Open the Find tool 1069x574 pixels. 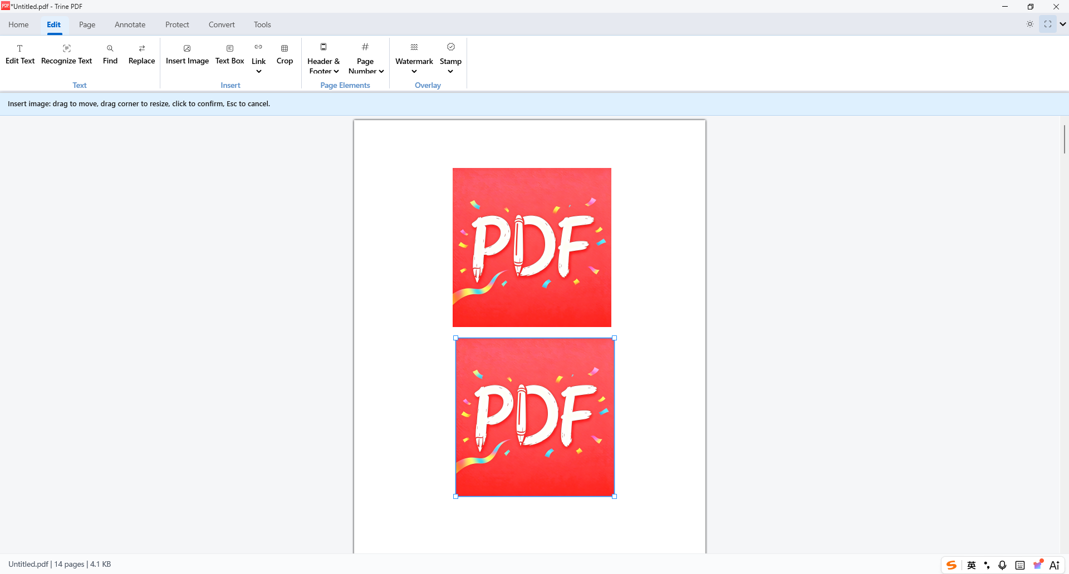pyautogui.click(x=110, y=55)
